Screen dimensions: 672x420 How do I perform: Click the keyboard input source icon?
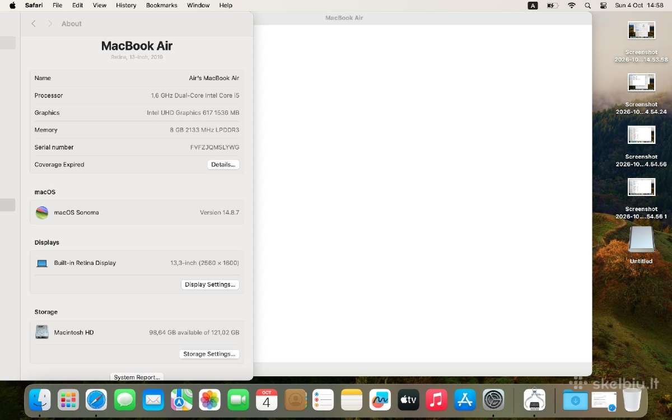tap(533, 5)
